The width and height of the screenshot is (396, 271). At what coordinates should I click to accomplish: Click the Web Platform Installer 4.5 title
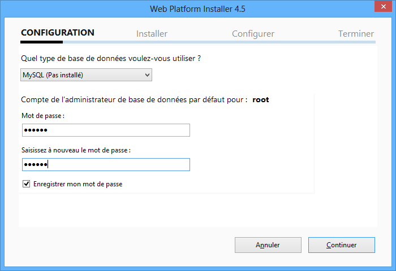coord(197,9)
